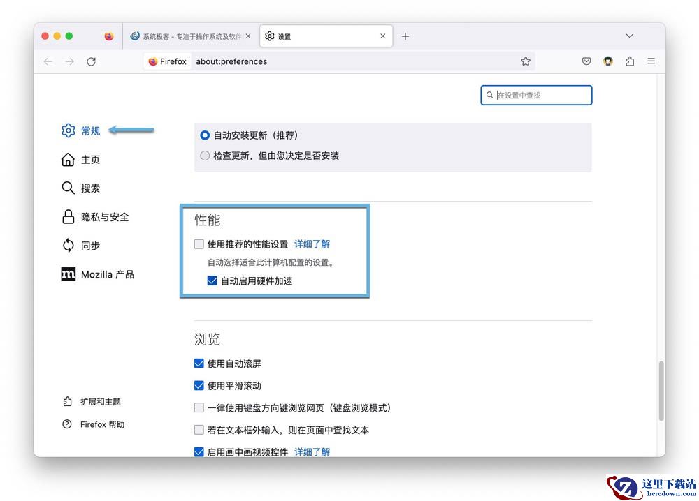Click the 隐私与安全 padlock icon
Screen dimensions: 699x501
coord(69,217)
